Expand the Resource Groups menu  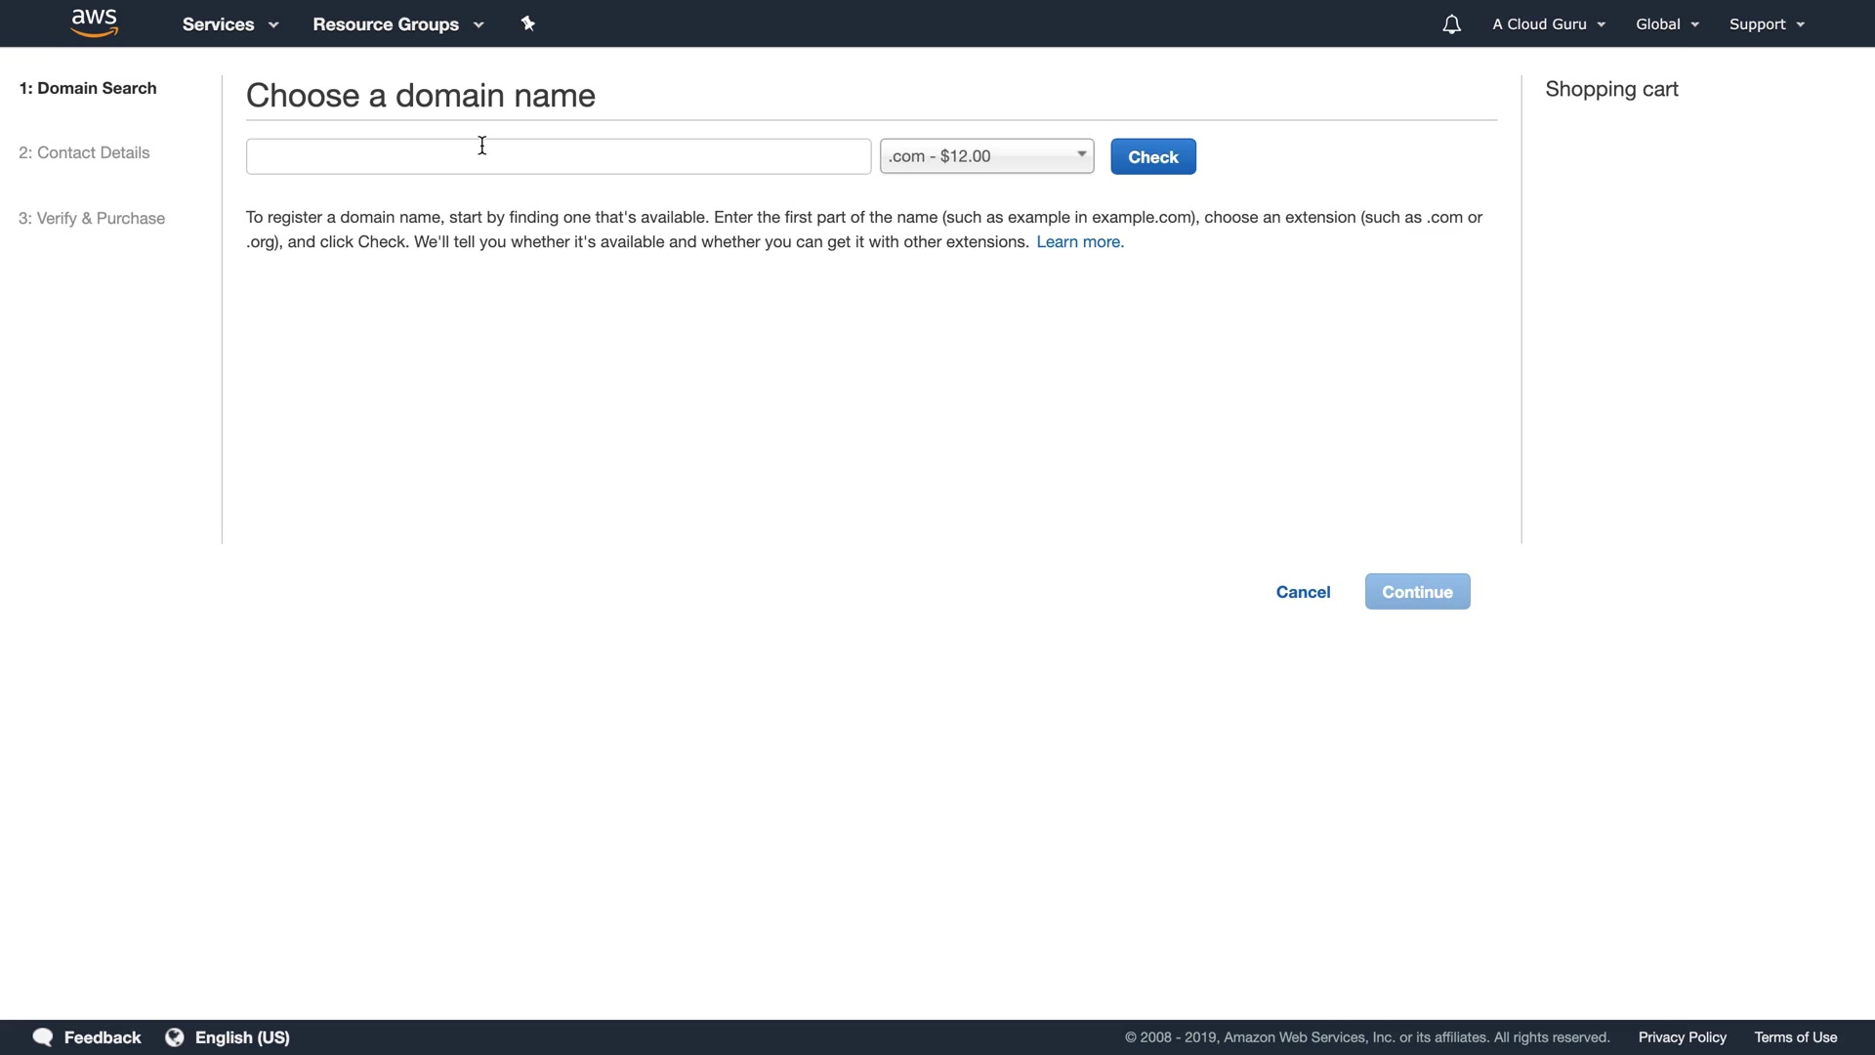pyautogui.click(x=397, y=24)
